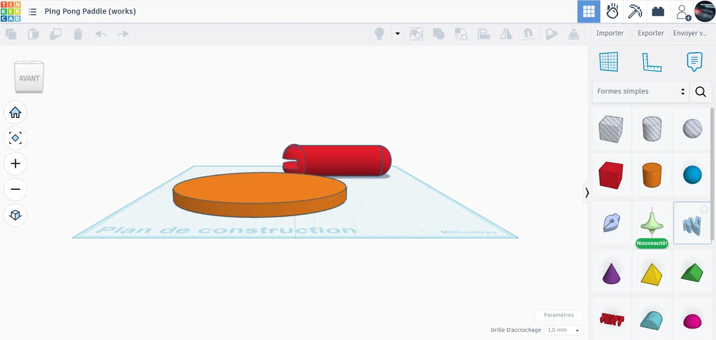Click the Minecraft pickaxe mode icon

click(635, 11)
